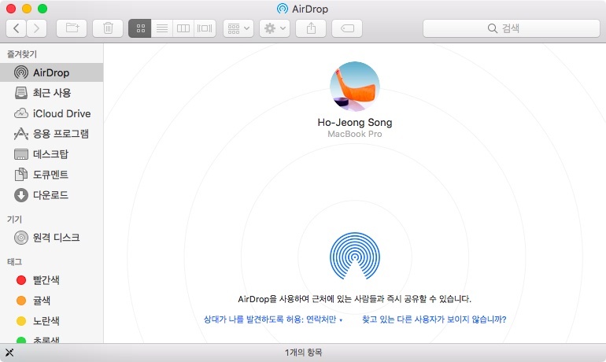Click the edit tags toolbar button
This screenshot has height=362, width=606.
pyautogui.click(x=347, y=28)
